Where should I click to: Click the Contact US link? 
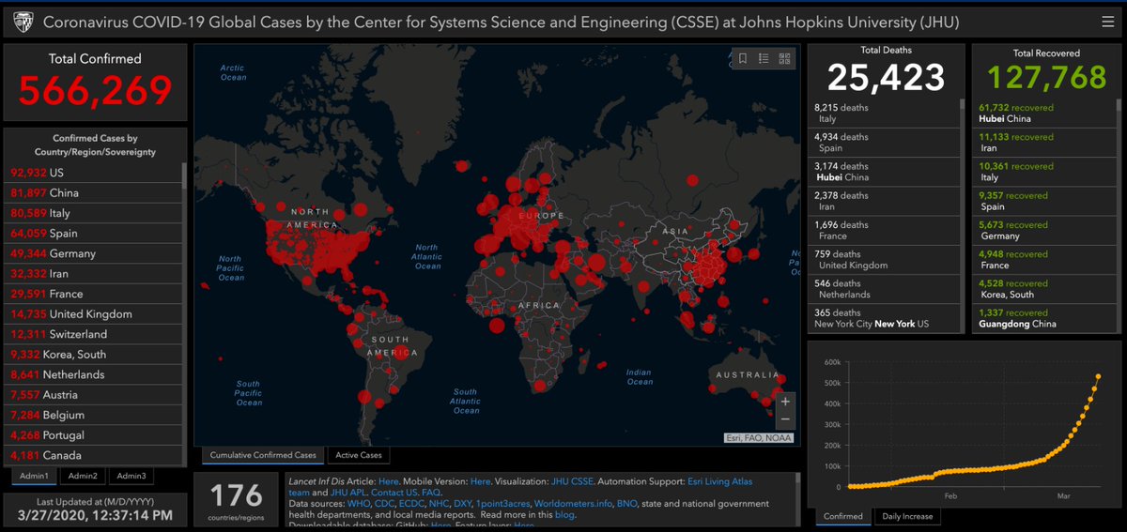394,492
